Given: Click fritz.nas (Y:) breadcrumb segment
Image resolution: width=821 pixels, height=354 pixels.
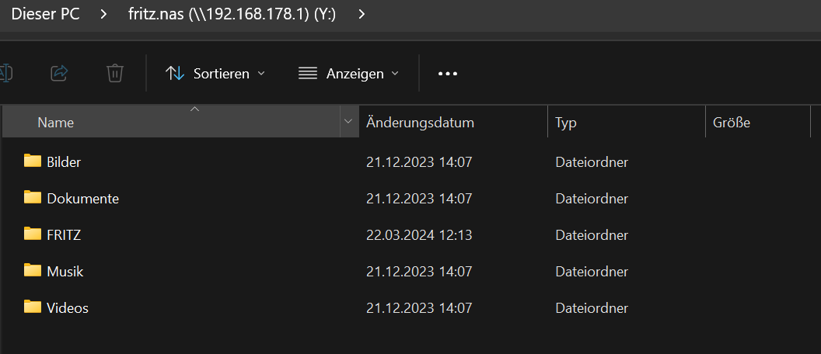Looking at the screenshot, I should [232, 14].
